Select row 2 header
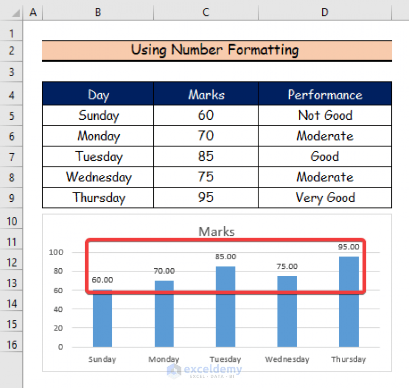The width and height of the screenshot is (409, 388). pos(11,51)
